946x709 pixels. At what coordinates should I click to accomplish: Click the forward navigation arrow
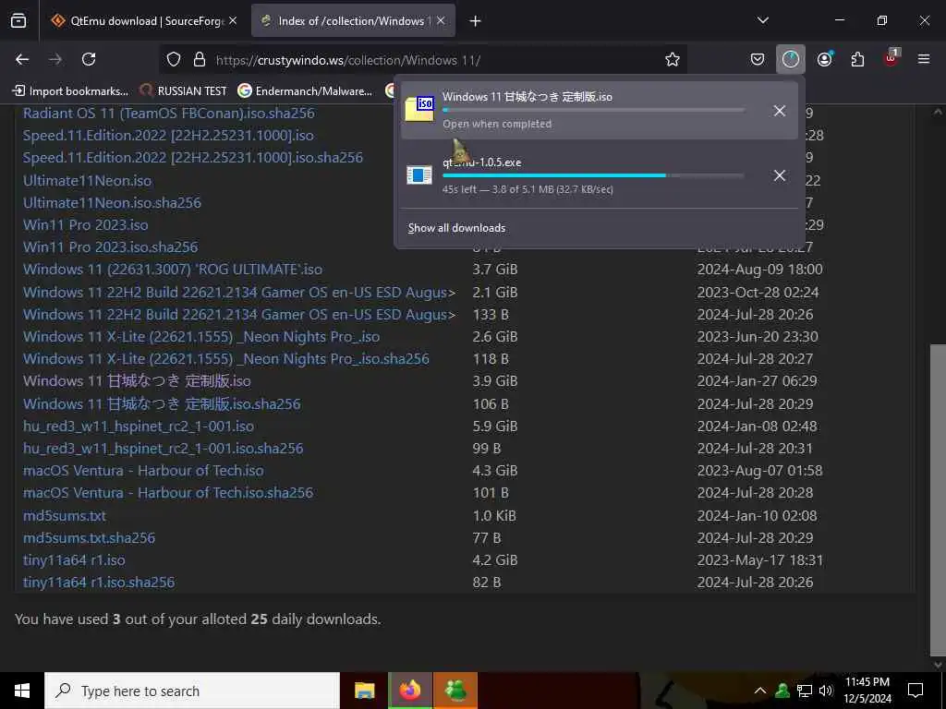55,59
